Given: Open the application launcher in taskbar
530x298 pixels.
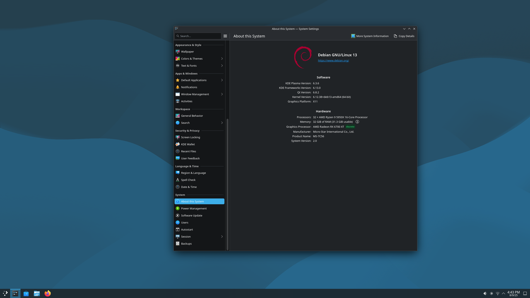Looking at the screenshot, I should 5,293.
